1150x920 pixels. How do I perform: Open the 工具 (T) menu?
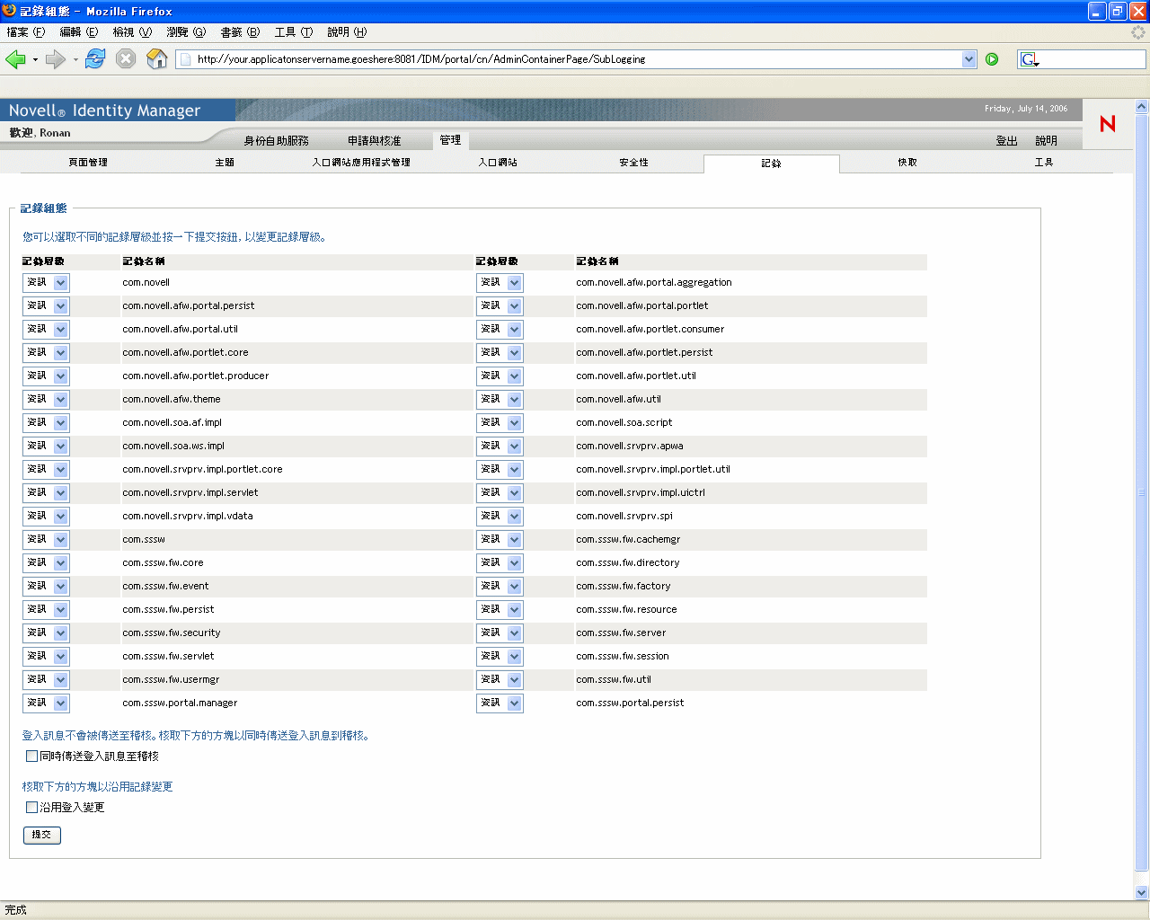tap(294, 32)
